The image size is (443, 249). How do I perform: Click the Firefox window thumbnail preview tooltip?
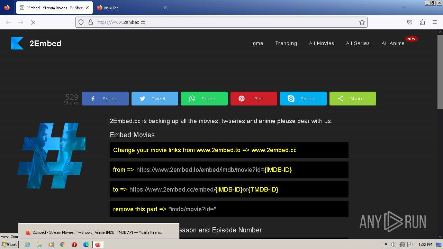[x=99, y=231]
